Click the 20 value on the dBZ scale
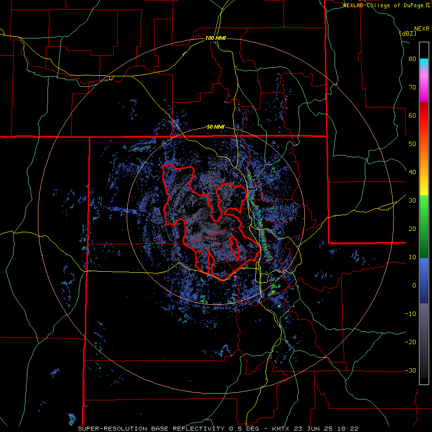The height and width of the screenshot is (432, 432). [412, 229]
